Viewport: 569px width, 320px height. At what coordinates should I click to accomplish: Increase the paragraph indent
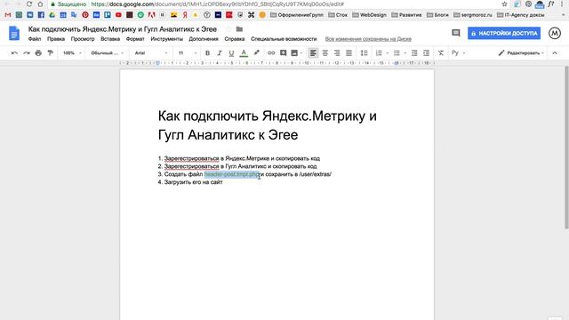[x=426, y=53]
